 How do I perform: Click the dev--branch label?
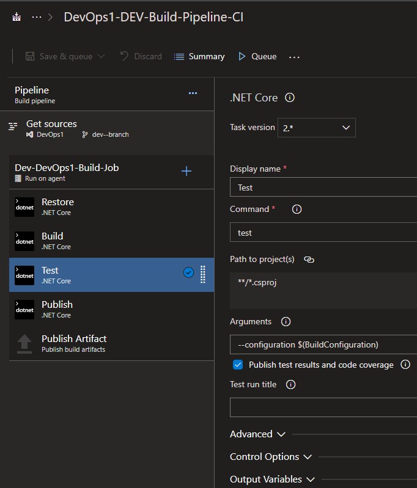point(110,134)
